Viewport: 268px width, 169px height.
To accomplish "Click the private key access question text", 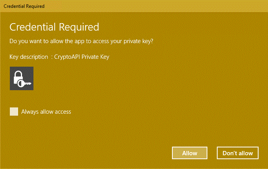I will (x=81, y=41).
